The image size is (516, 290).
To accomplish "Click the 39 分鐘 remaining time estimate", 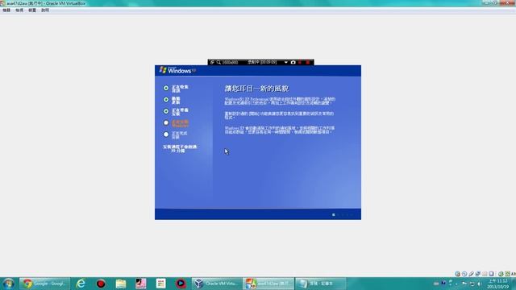I will coord(178,151).
